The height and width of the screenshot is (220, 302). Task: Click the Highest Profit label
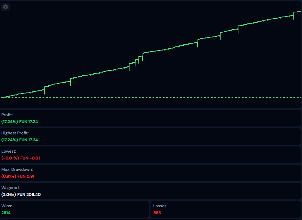(x=15, y=133)
